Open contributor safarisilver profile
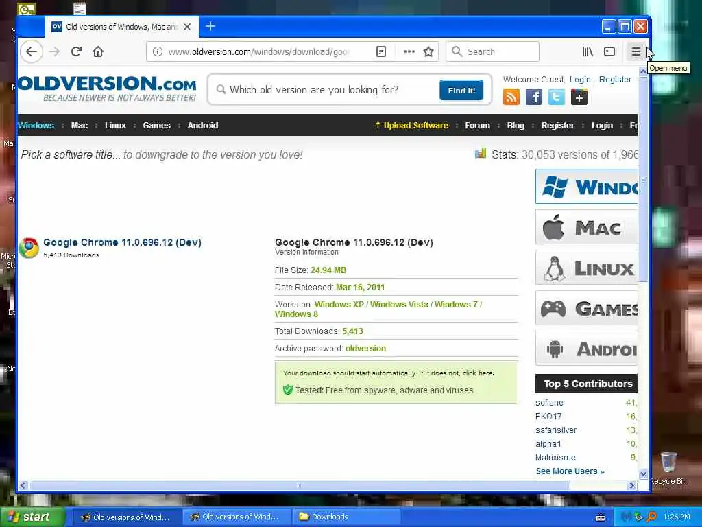 [x=556, y=430]
